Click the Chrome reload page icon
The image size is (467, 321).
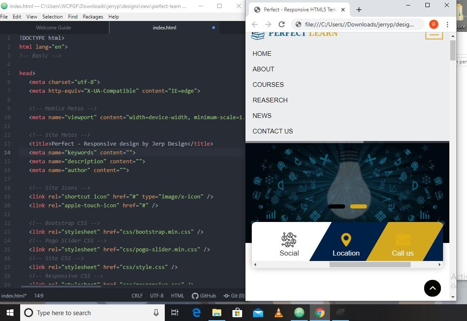[x=282, y=24]
